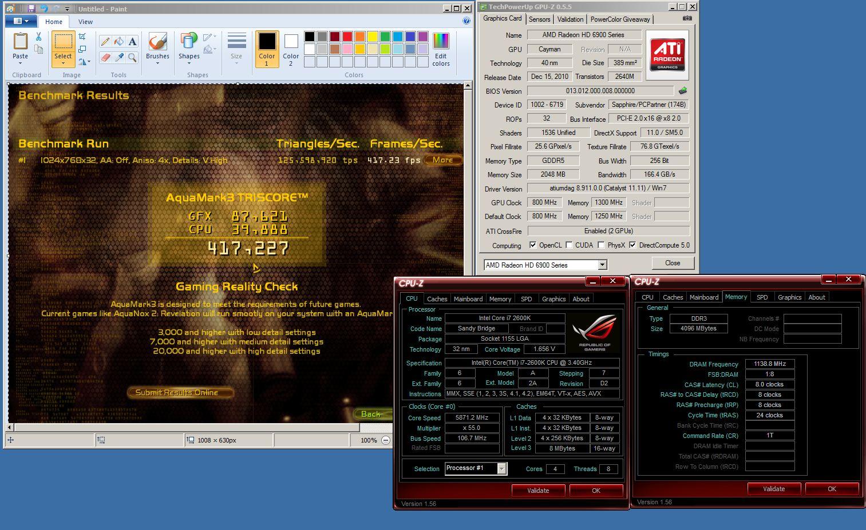The width and height of the screenshot is (866, 530).
Task: Click the Save floppy icon in Paint's title bar
Action: [x=31, y=9]
